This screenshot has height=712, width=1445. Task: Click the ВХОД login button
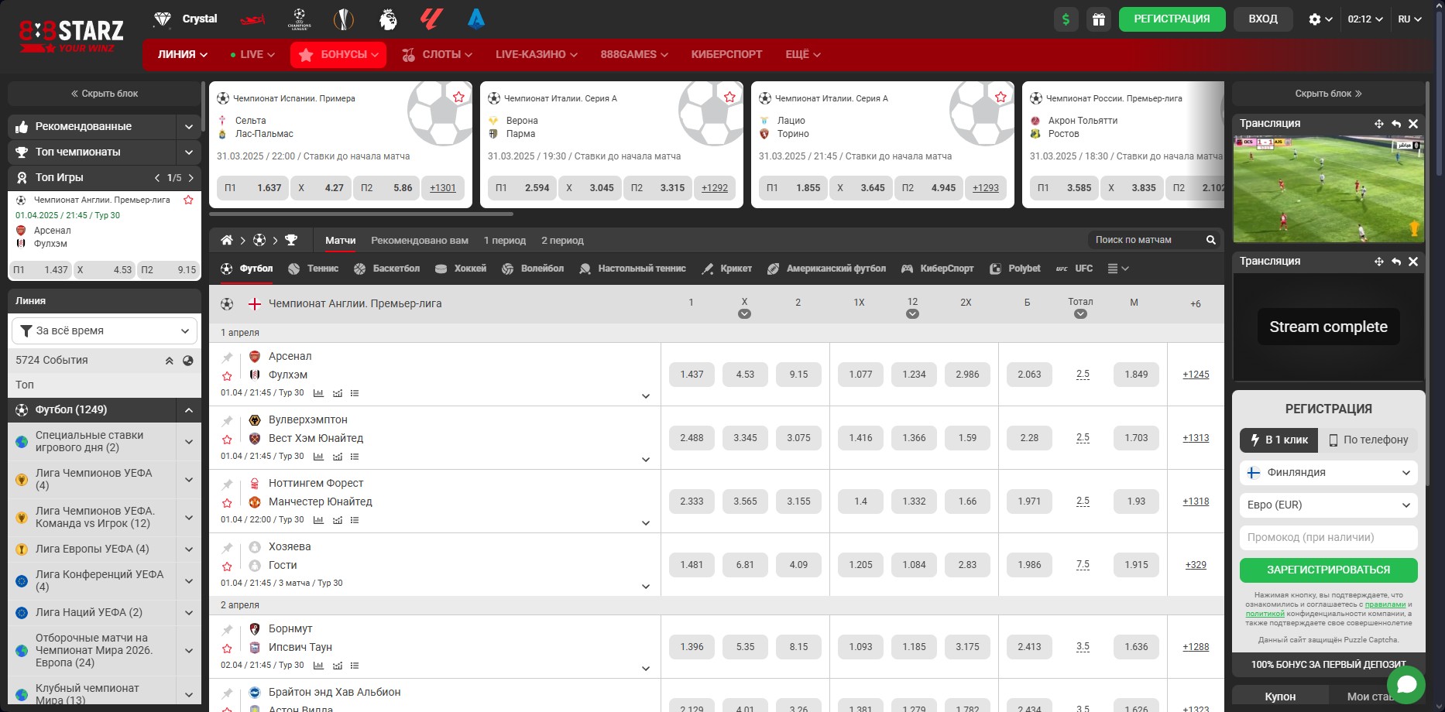tap(1263, 19)
